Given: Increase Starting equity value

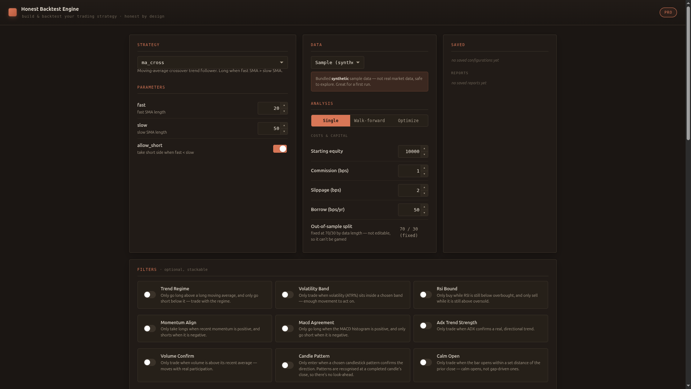Looking at the screenshot, I should (x=424, y=148).
